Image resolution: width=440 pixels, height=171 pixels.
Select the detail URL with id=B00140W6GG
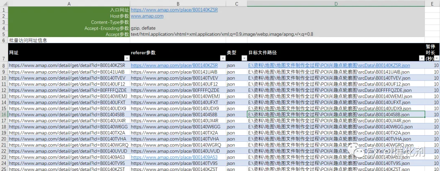[x=69, y=127]
